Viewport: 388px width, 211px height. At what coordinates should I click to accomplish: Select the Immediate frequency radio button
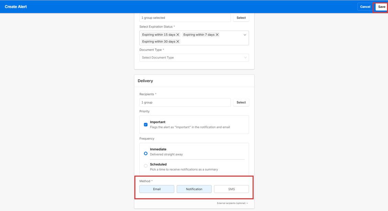pos(146,153)
